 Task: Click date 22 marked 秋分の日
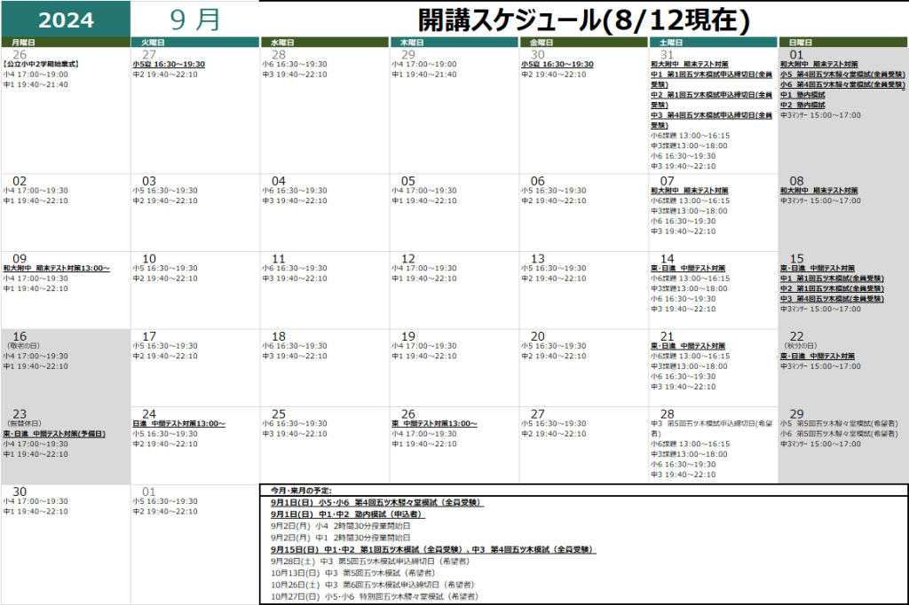pyautogui.click(x=796, y=336)
